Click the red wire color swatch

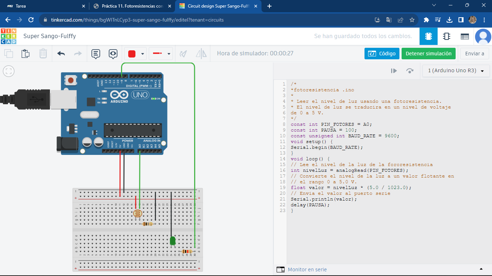tap(132, 54)
